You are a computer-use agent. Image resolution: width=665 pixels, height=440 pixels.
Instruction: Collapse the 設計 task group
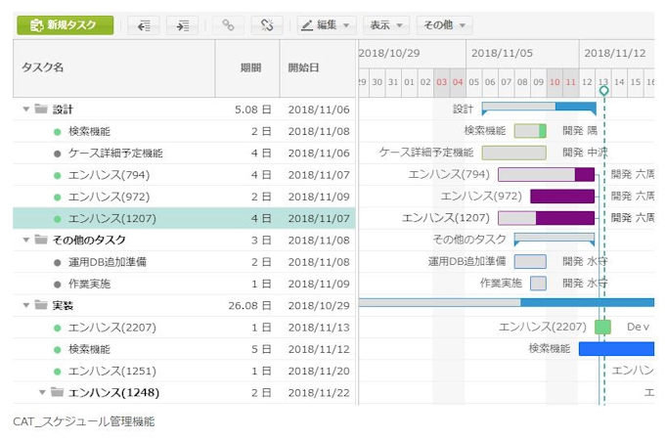click(x=26, y=110)
